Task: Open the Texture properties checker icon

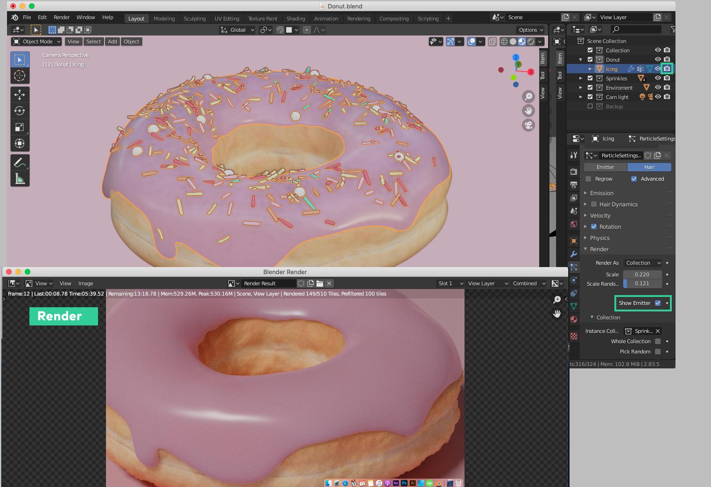Action: coord(574,336)
